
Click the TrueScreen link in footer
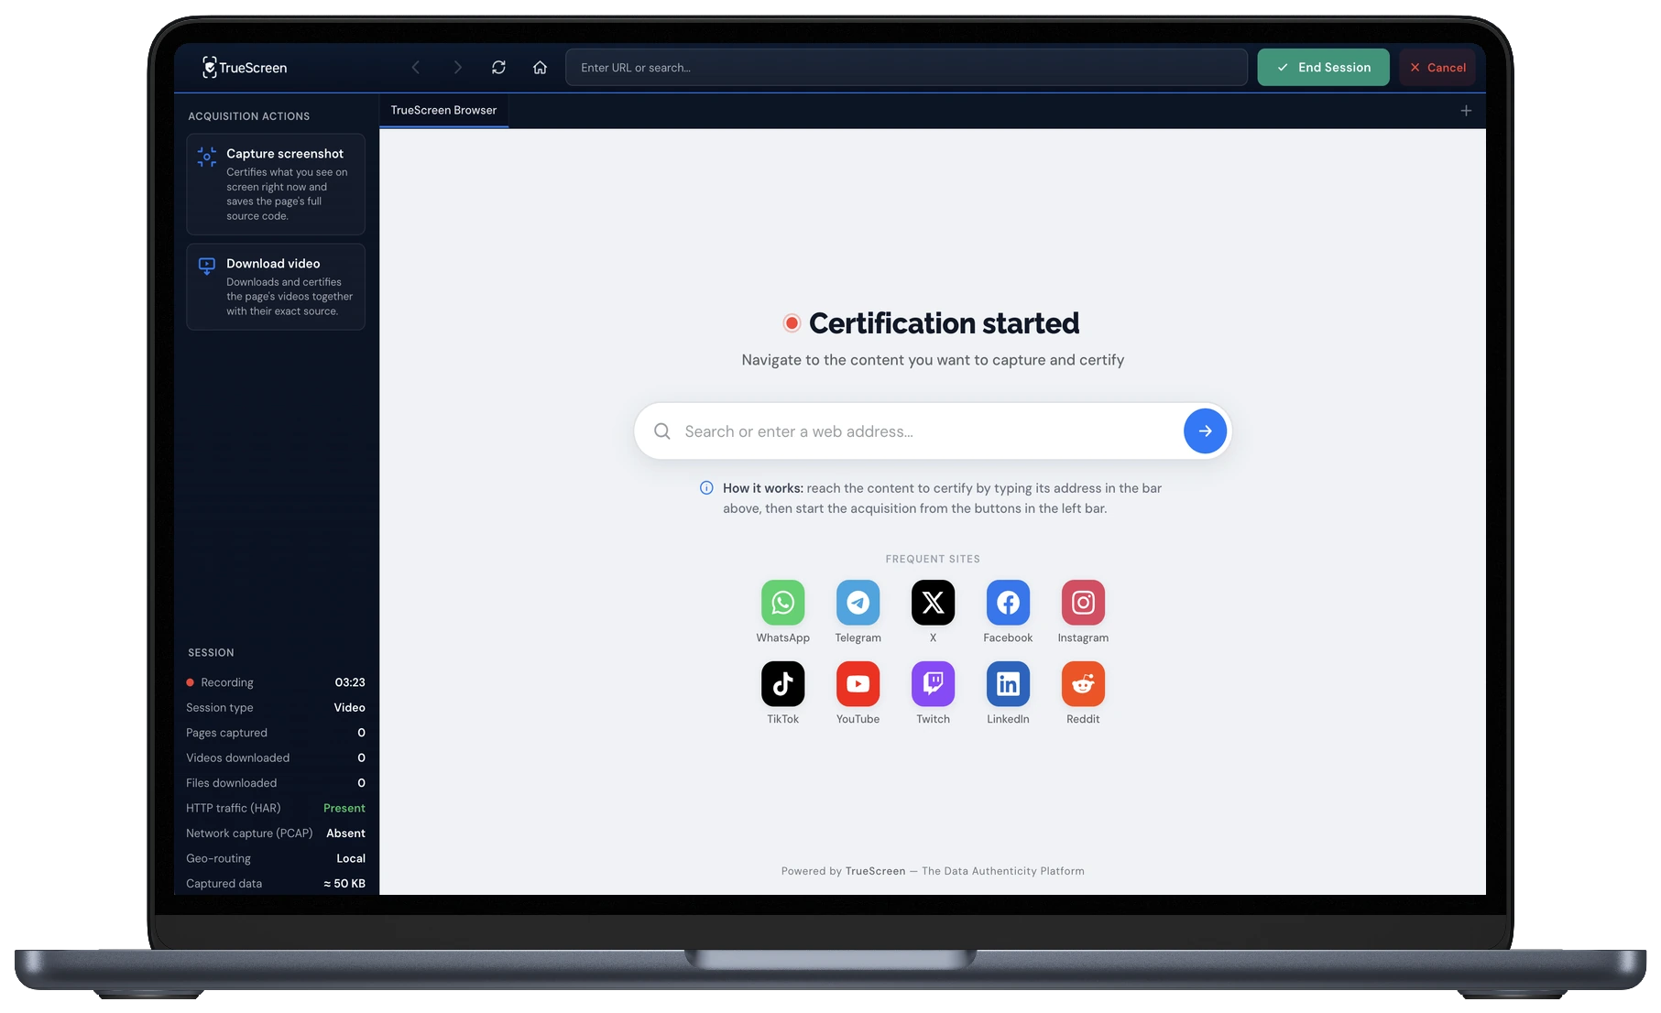tap(875, 871)
